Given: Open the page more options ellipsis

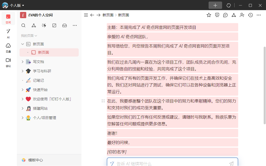Looking at the screenshot, I should (x=259, y=15).
